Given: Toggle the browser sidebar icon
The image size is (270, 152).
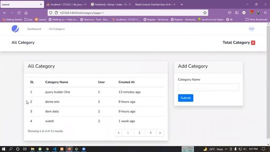Looking at the screenshot, I should [x=237, y=13].
